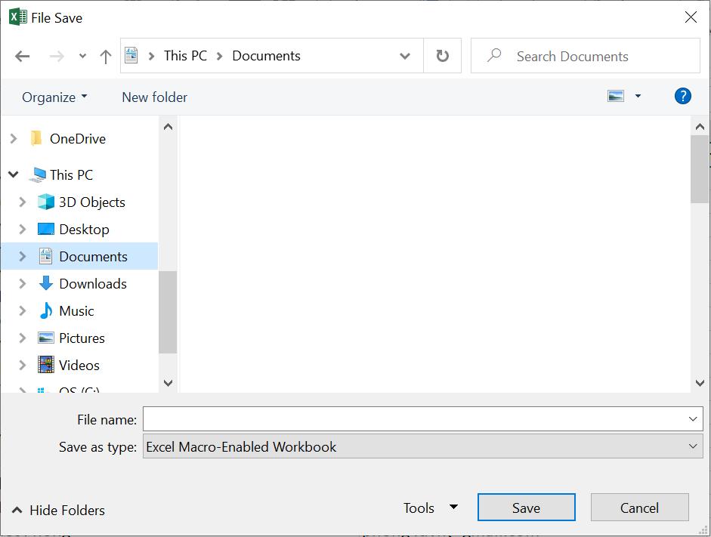Go up one folder level
Viewport: 711px width, 537px height.
click(106, 56)
